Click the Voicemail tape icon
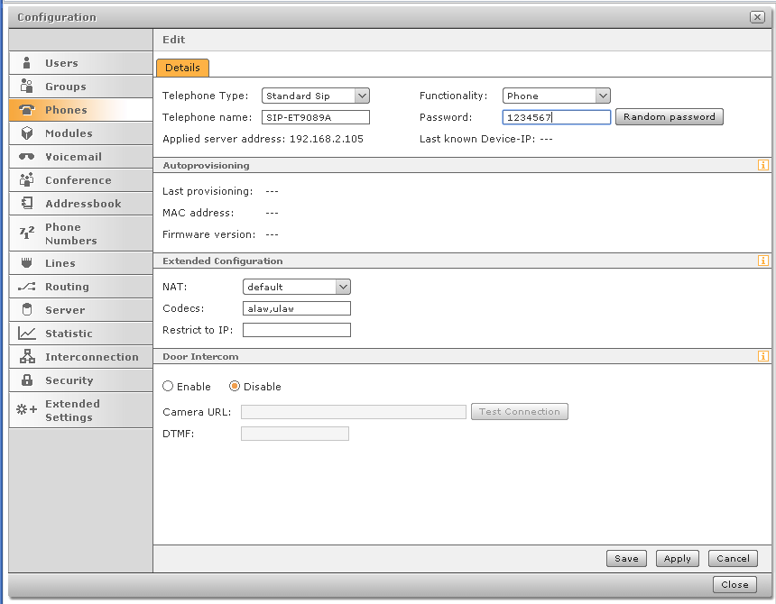The width and height of the screenshot is (776, 604). point(27,157)
